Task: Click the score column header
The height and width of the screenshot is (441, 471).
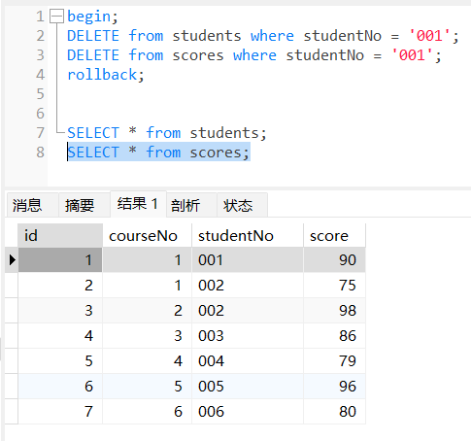Action: click(x=334, y=235)
